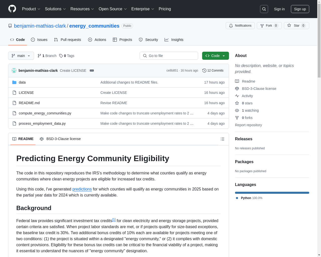Image resolution: width=321 pixels, height=257 pixels.
Task: Switch to the Pull requests tab
Action: click(67, 40)
